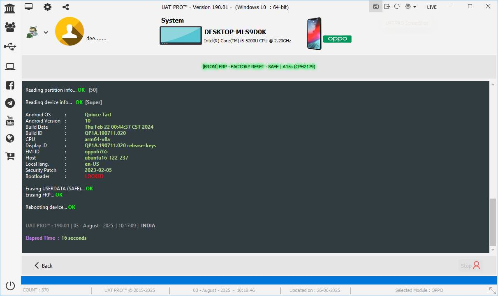The width and height of the screenshot is (498, 296).
Task: Click the globe website icon
Action: point(10,139)
